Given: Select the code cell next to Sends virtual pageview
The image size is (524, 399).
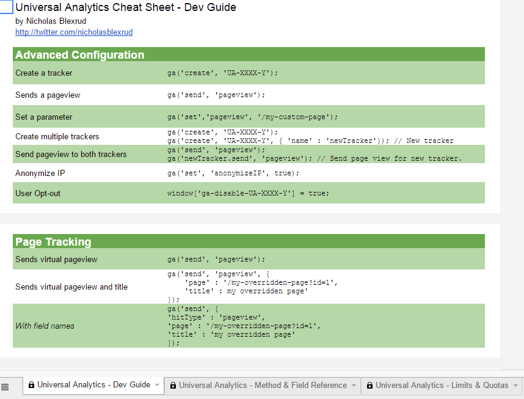Looking at the screenshot, I should tap(216, 259).
